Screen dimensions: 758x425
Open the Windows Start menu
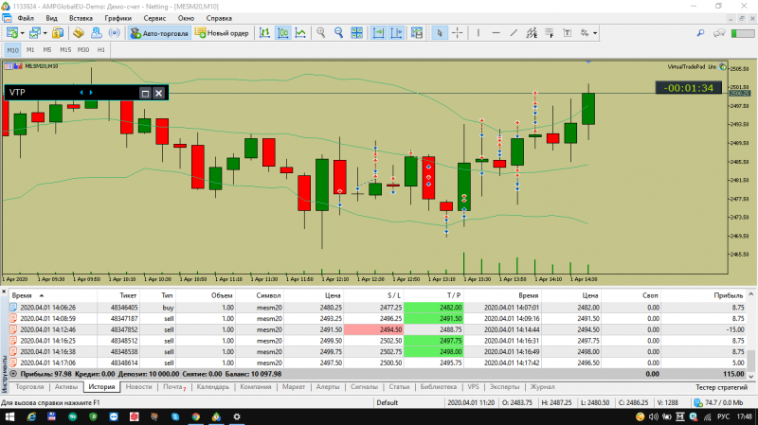coord(9,416)
